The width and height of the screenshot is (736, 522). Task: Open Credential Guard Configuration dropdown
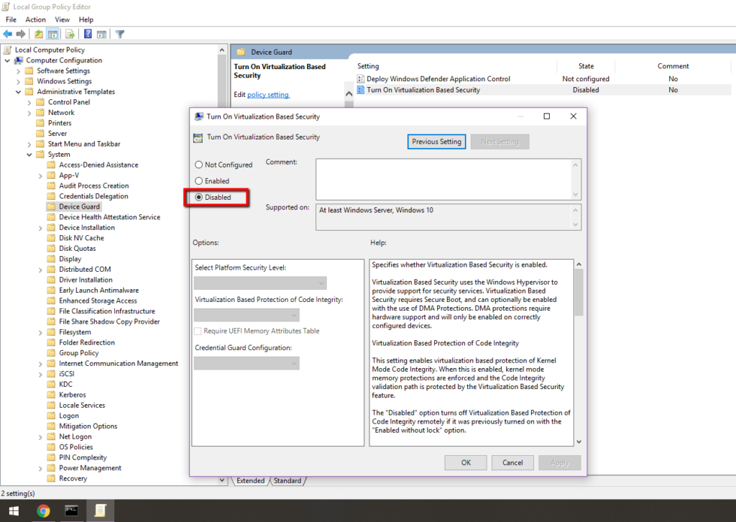(247, 363)
